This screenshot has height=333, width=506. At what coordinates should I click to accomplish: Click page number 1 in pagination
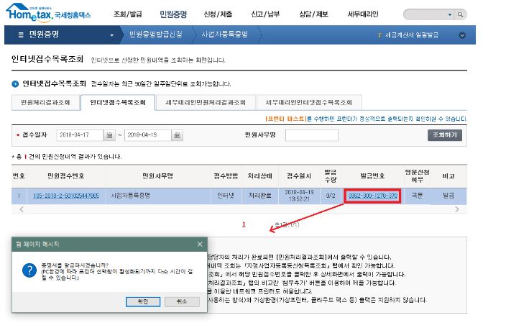(x=244, y=224)
